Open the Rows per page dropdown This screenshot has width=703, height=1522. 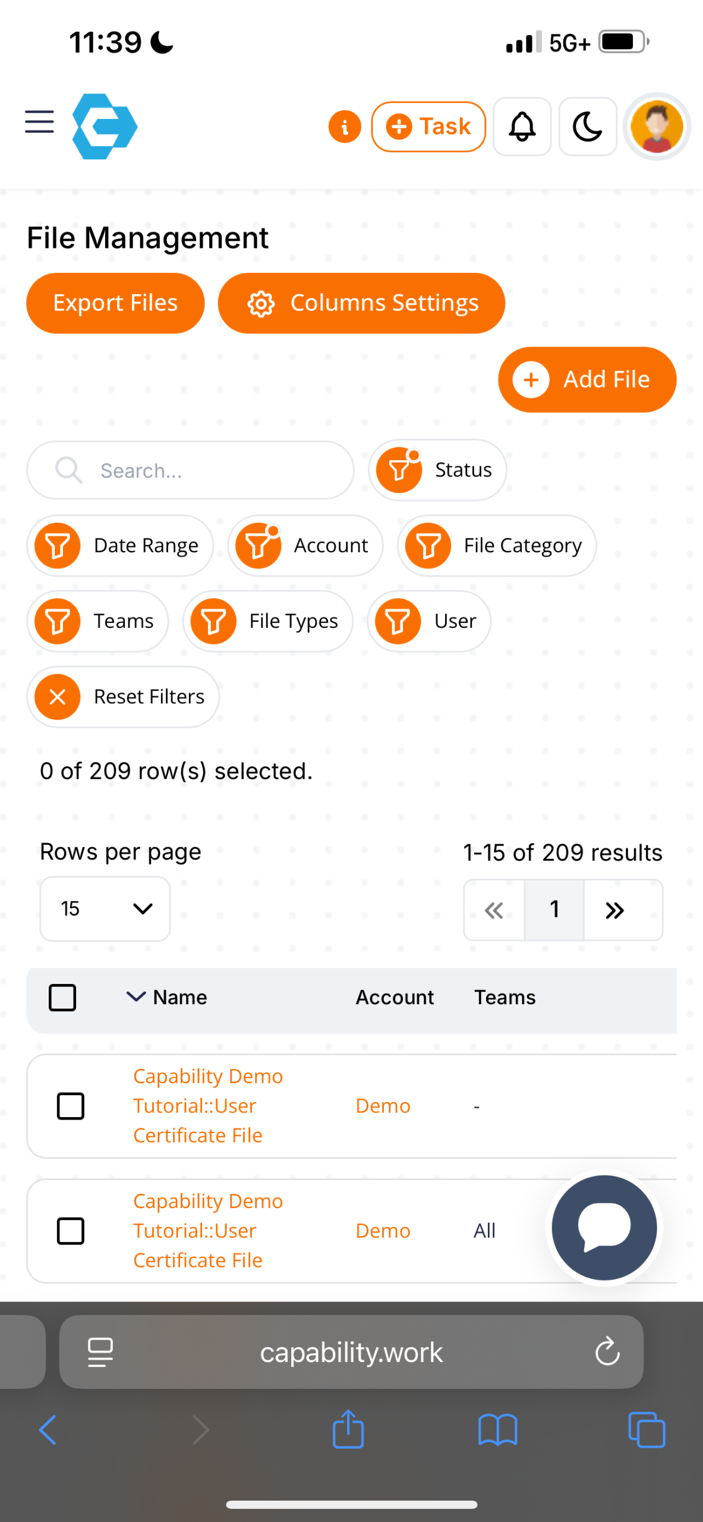[x=105, y=908]
